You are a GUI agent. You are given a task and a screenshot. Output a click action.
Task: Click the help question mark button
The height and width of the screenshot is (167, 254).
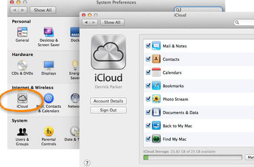(87, 163)
